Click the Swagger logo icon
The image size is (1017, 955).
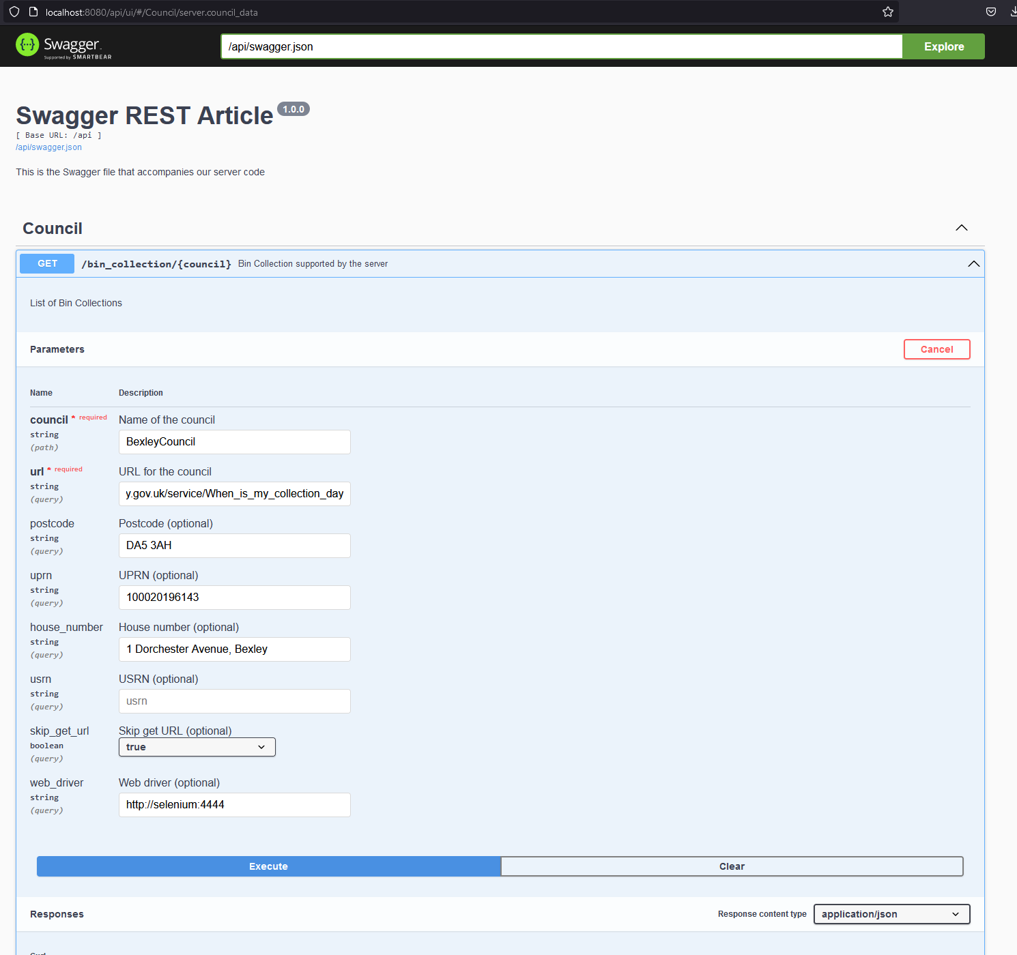pyautogui.click(x=27, y=45)
